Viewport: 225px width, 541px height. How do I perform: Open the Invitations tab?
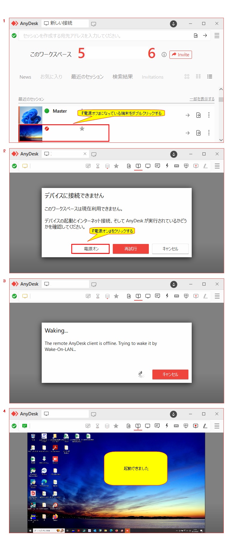[152, 77]
